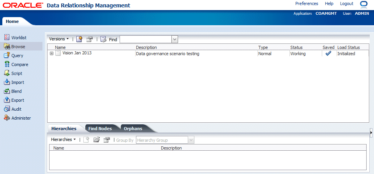The height and width of the screenshot is (174, 374).
Task: Click the hierarchy properties icon
Action: [x=107, y=140]
